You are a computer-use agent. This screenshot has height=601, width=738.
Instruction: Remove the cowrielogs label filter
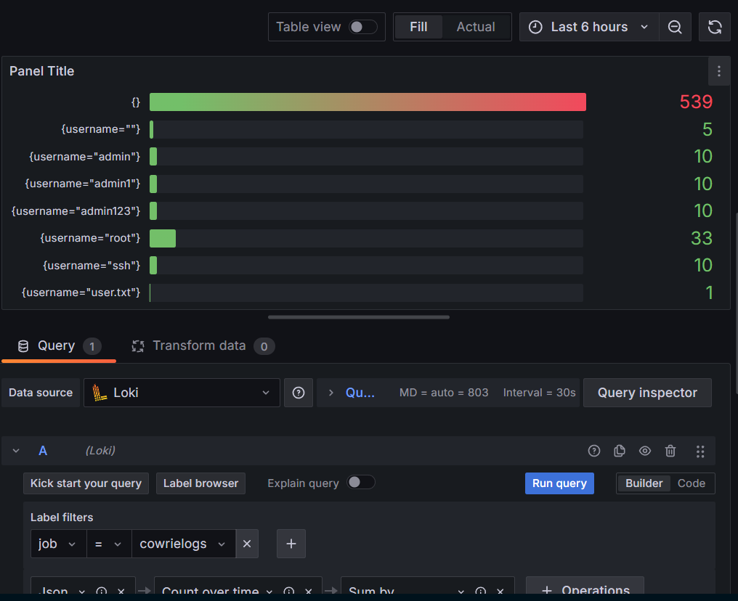coord(247,543)
